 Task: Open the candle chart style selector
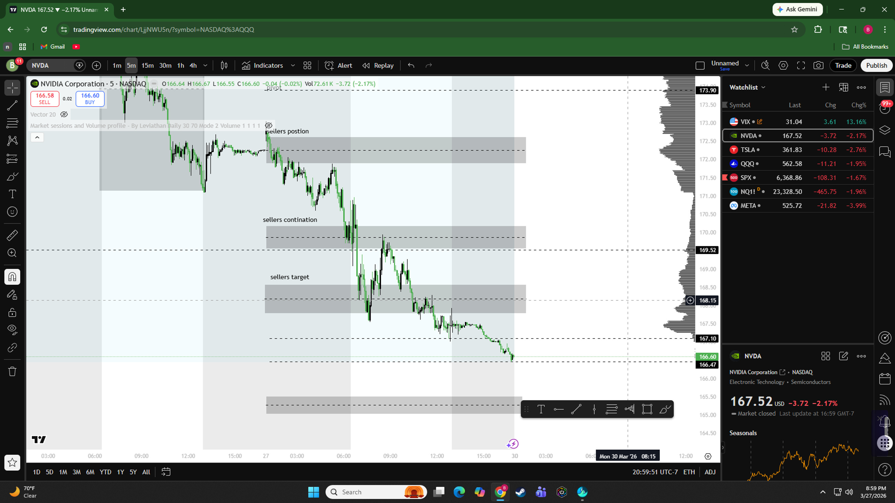tap(224, 65)
